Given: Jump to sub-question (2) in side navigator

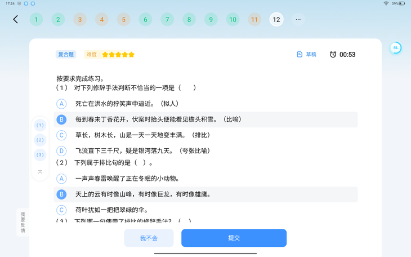Looking at the screenshot, I should pyautogui.click(x=40, y=140).
